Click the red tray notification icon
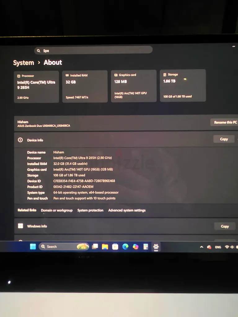238x317 pixels. tap(209, 247)
